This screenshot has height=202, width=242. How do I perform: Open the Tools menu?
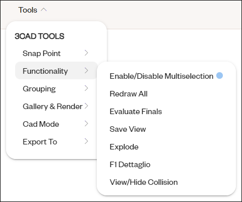28,10
